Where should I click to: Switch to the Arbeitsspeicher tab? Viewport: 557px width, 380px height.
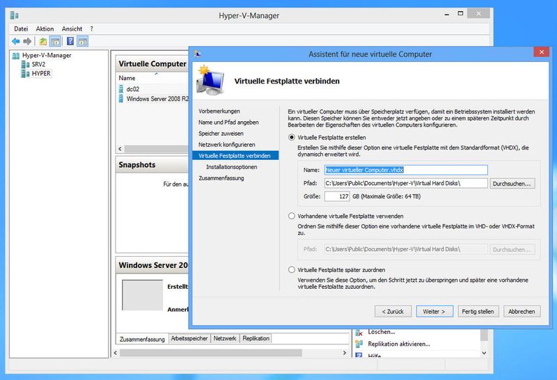(x=189, y=338)
